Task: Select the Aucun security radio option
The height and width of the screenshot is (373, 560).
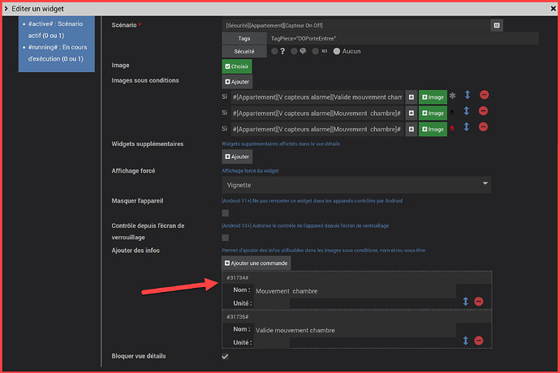Action: point(336,51)
